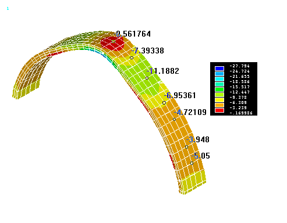Select the probe point labeled -5.05

192,163
